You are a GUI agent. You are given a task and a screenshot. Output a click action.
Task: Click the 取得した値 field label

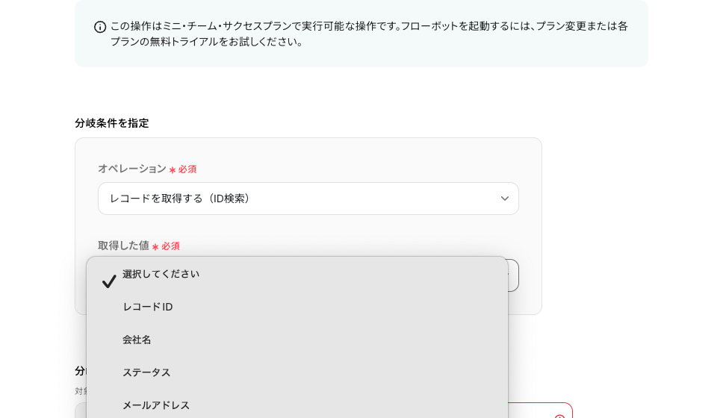[x=123, y=246]
